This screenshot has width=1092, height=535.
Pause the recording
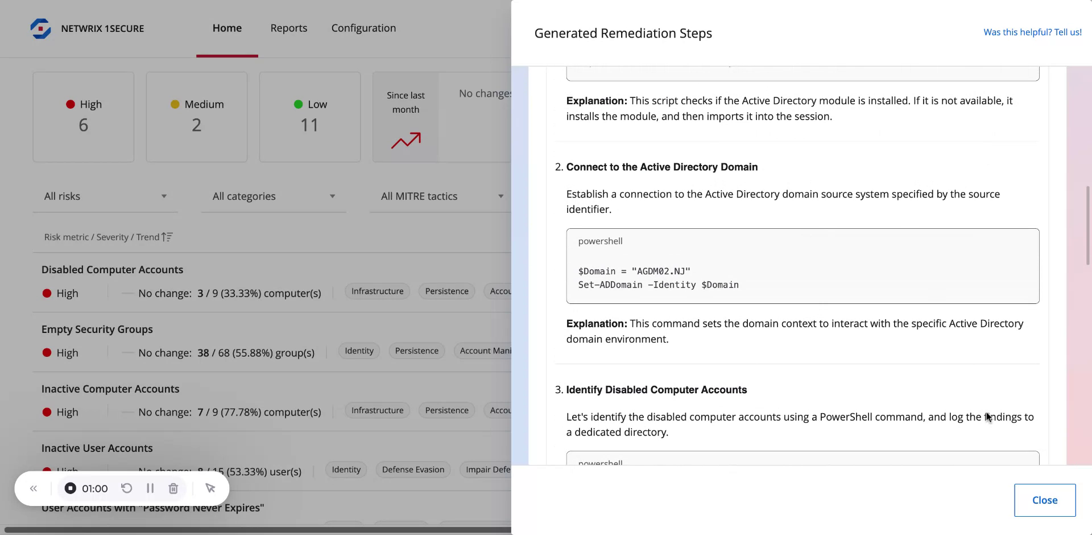150,488
